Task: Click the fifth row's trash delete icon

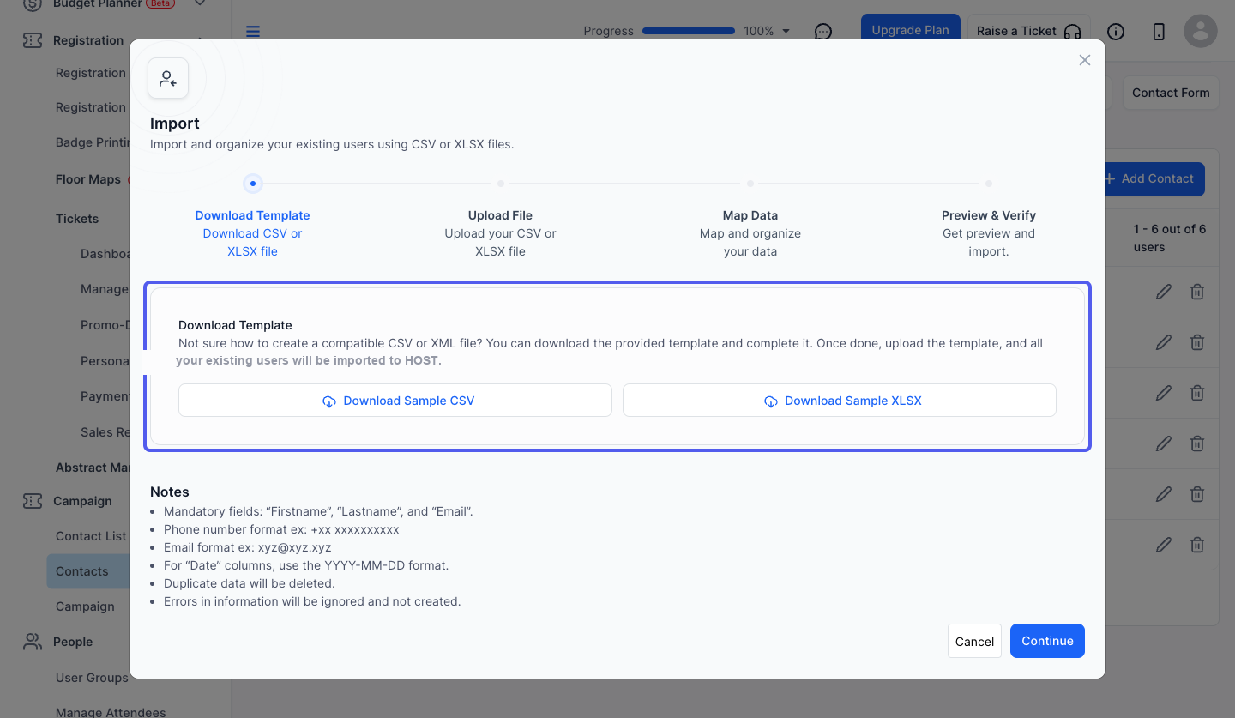Action: click(x=1197, y=494)
